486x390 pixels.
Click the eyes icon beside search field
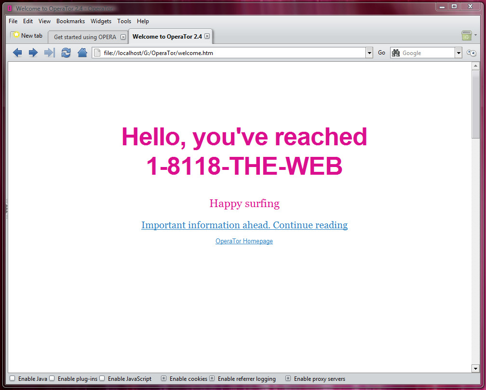point(472,53)
